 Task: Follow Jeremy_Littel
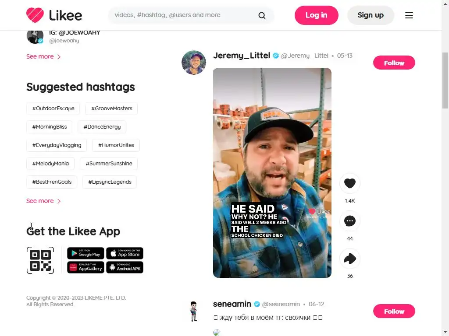point(394,63)
